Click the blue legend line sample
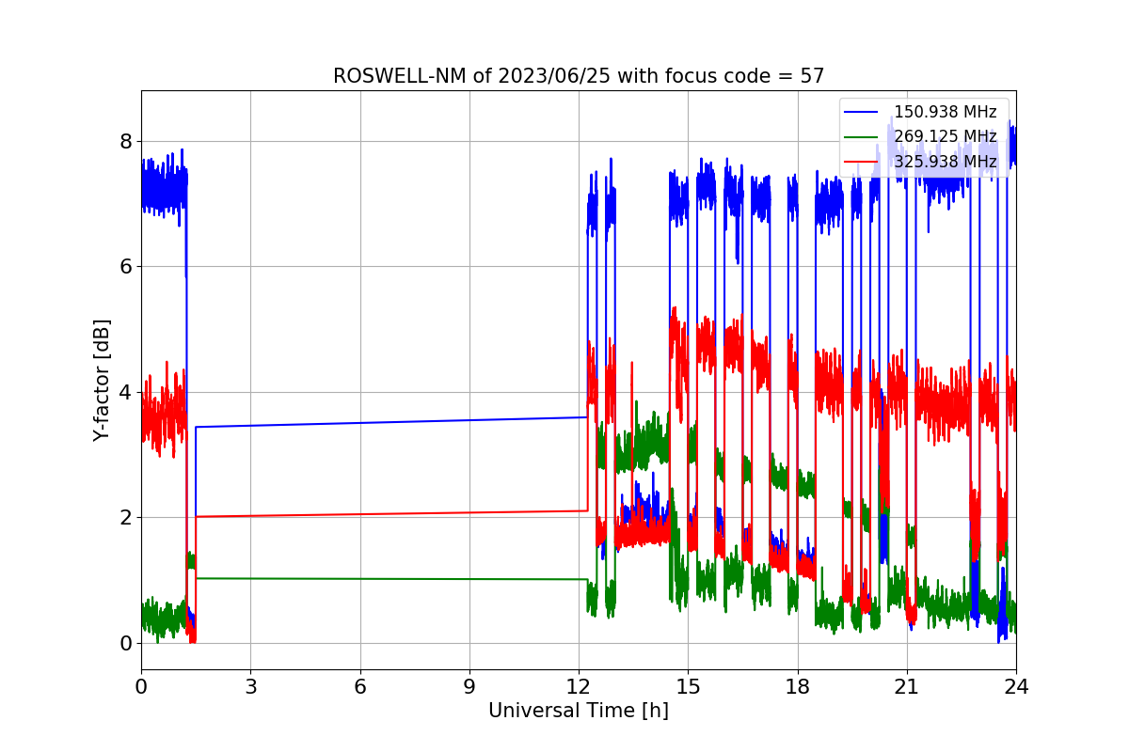Image resolution: width=1129 pixels, height=752 pixels. coord(863,113)
